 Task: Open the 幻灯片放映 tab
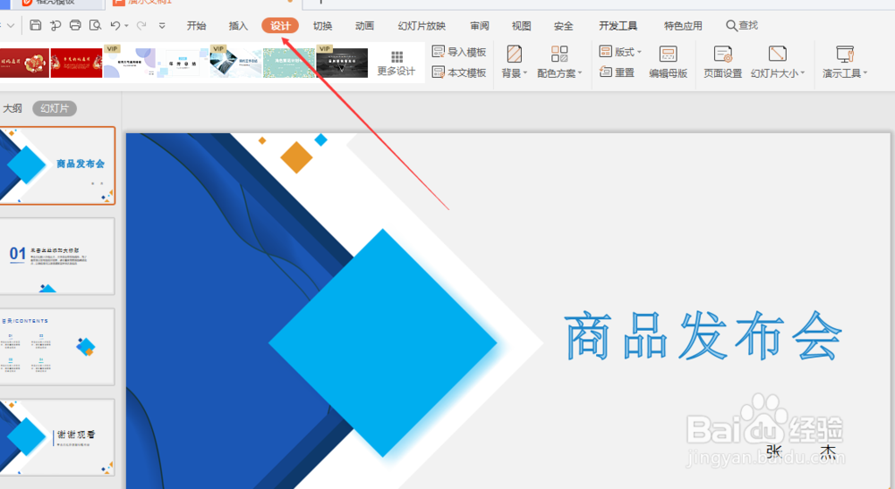(x=422, y=26)
